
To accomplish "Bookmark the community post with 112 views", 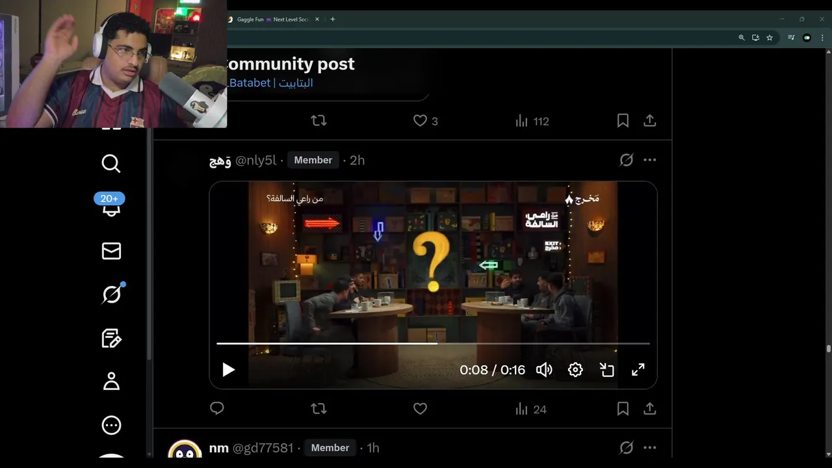I will [x=623, y=121].
